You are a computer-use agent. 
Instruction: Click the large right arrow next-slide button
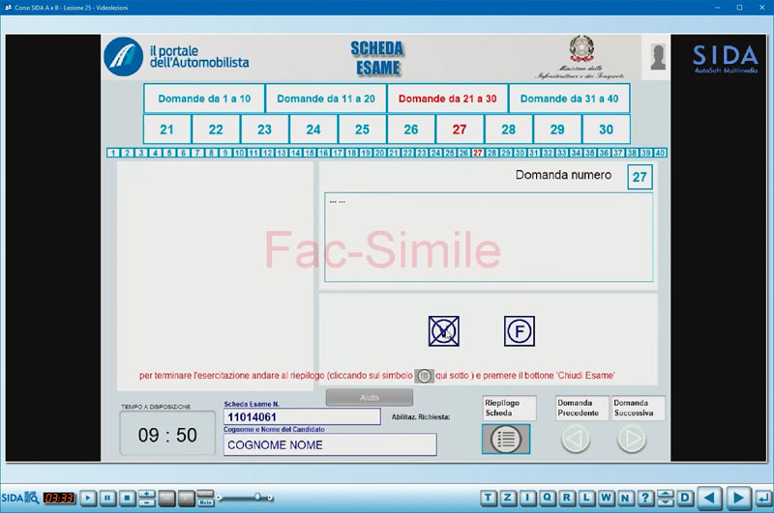pos(738,498)
